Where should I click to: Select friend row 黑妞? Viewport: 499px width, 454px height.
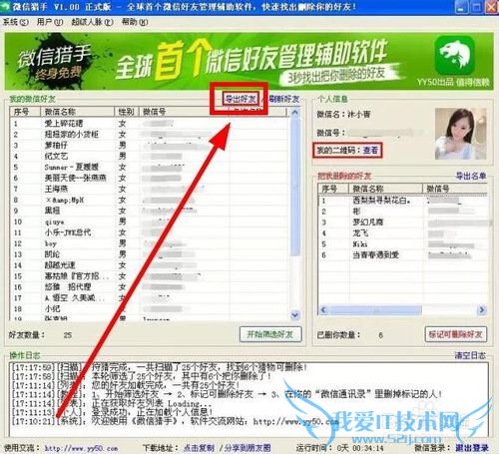point(150,211)
